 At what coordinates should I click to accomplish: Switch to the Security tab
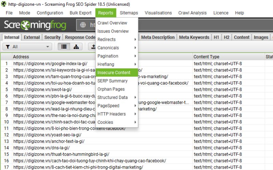tap(52, 37)
